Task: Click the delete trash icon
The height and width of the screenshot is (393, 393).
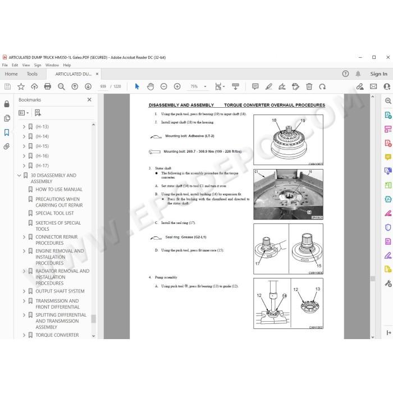Action: pos(309,86)
